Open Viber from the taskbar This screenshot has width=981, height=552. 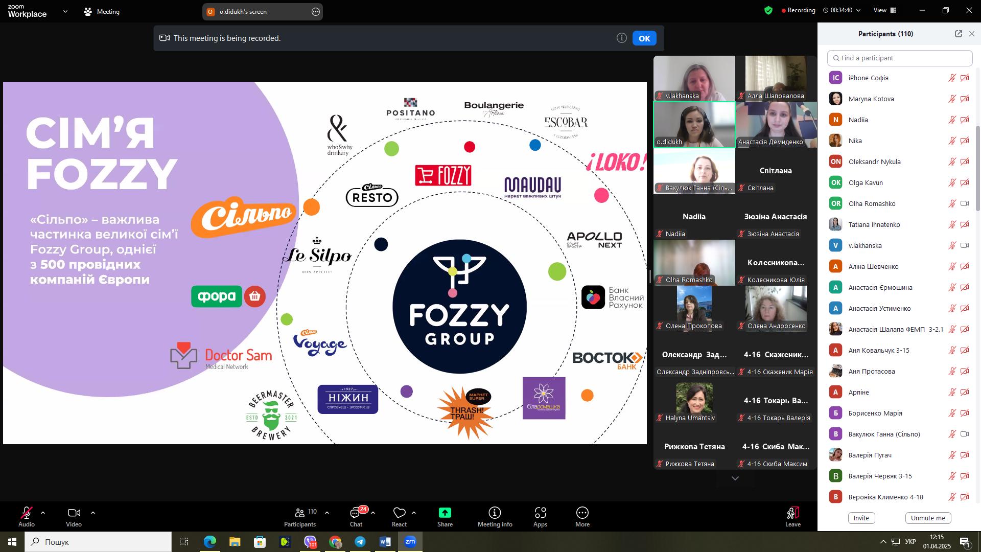tap(310, 542)
